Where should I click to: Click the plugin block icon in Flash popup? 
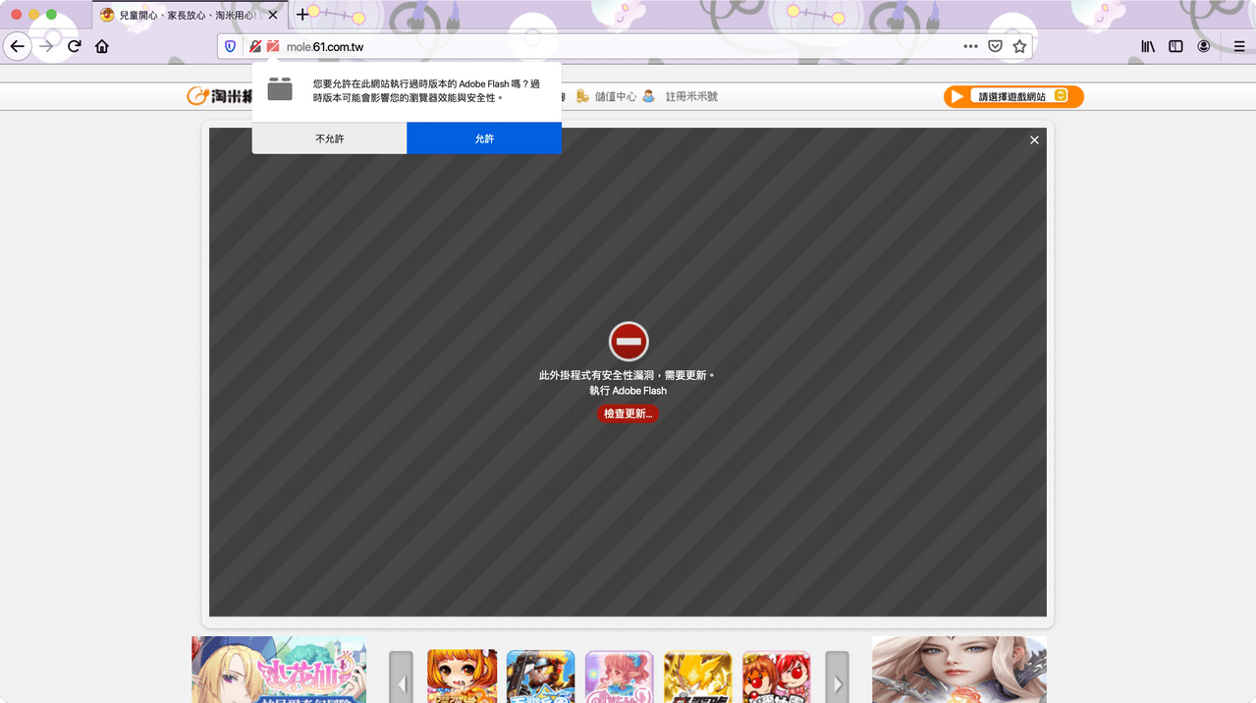tap(280, 88)
